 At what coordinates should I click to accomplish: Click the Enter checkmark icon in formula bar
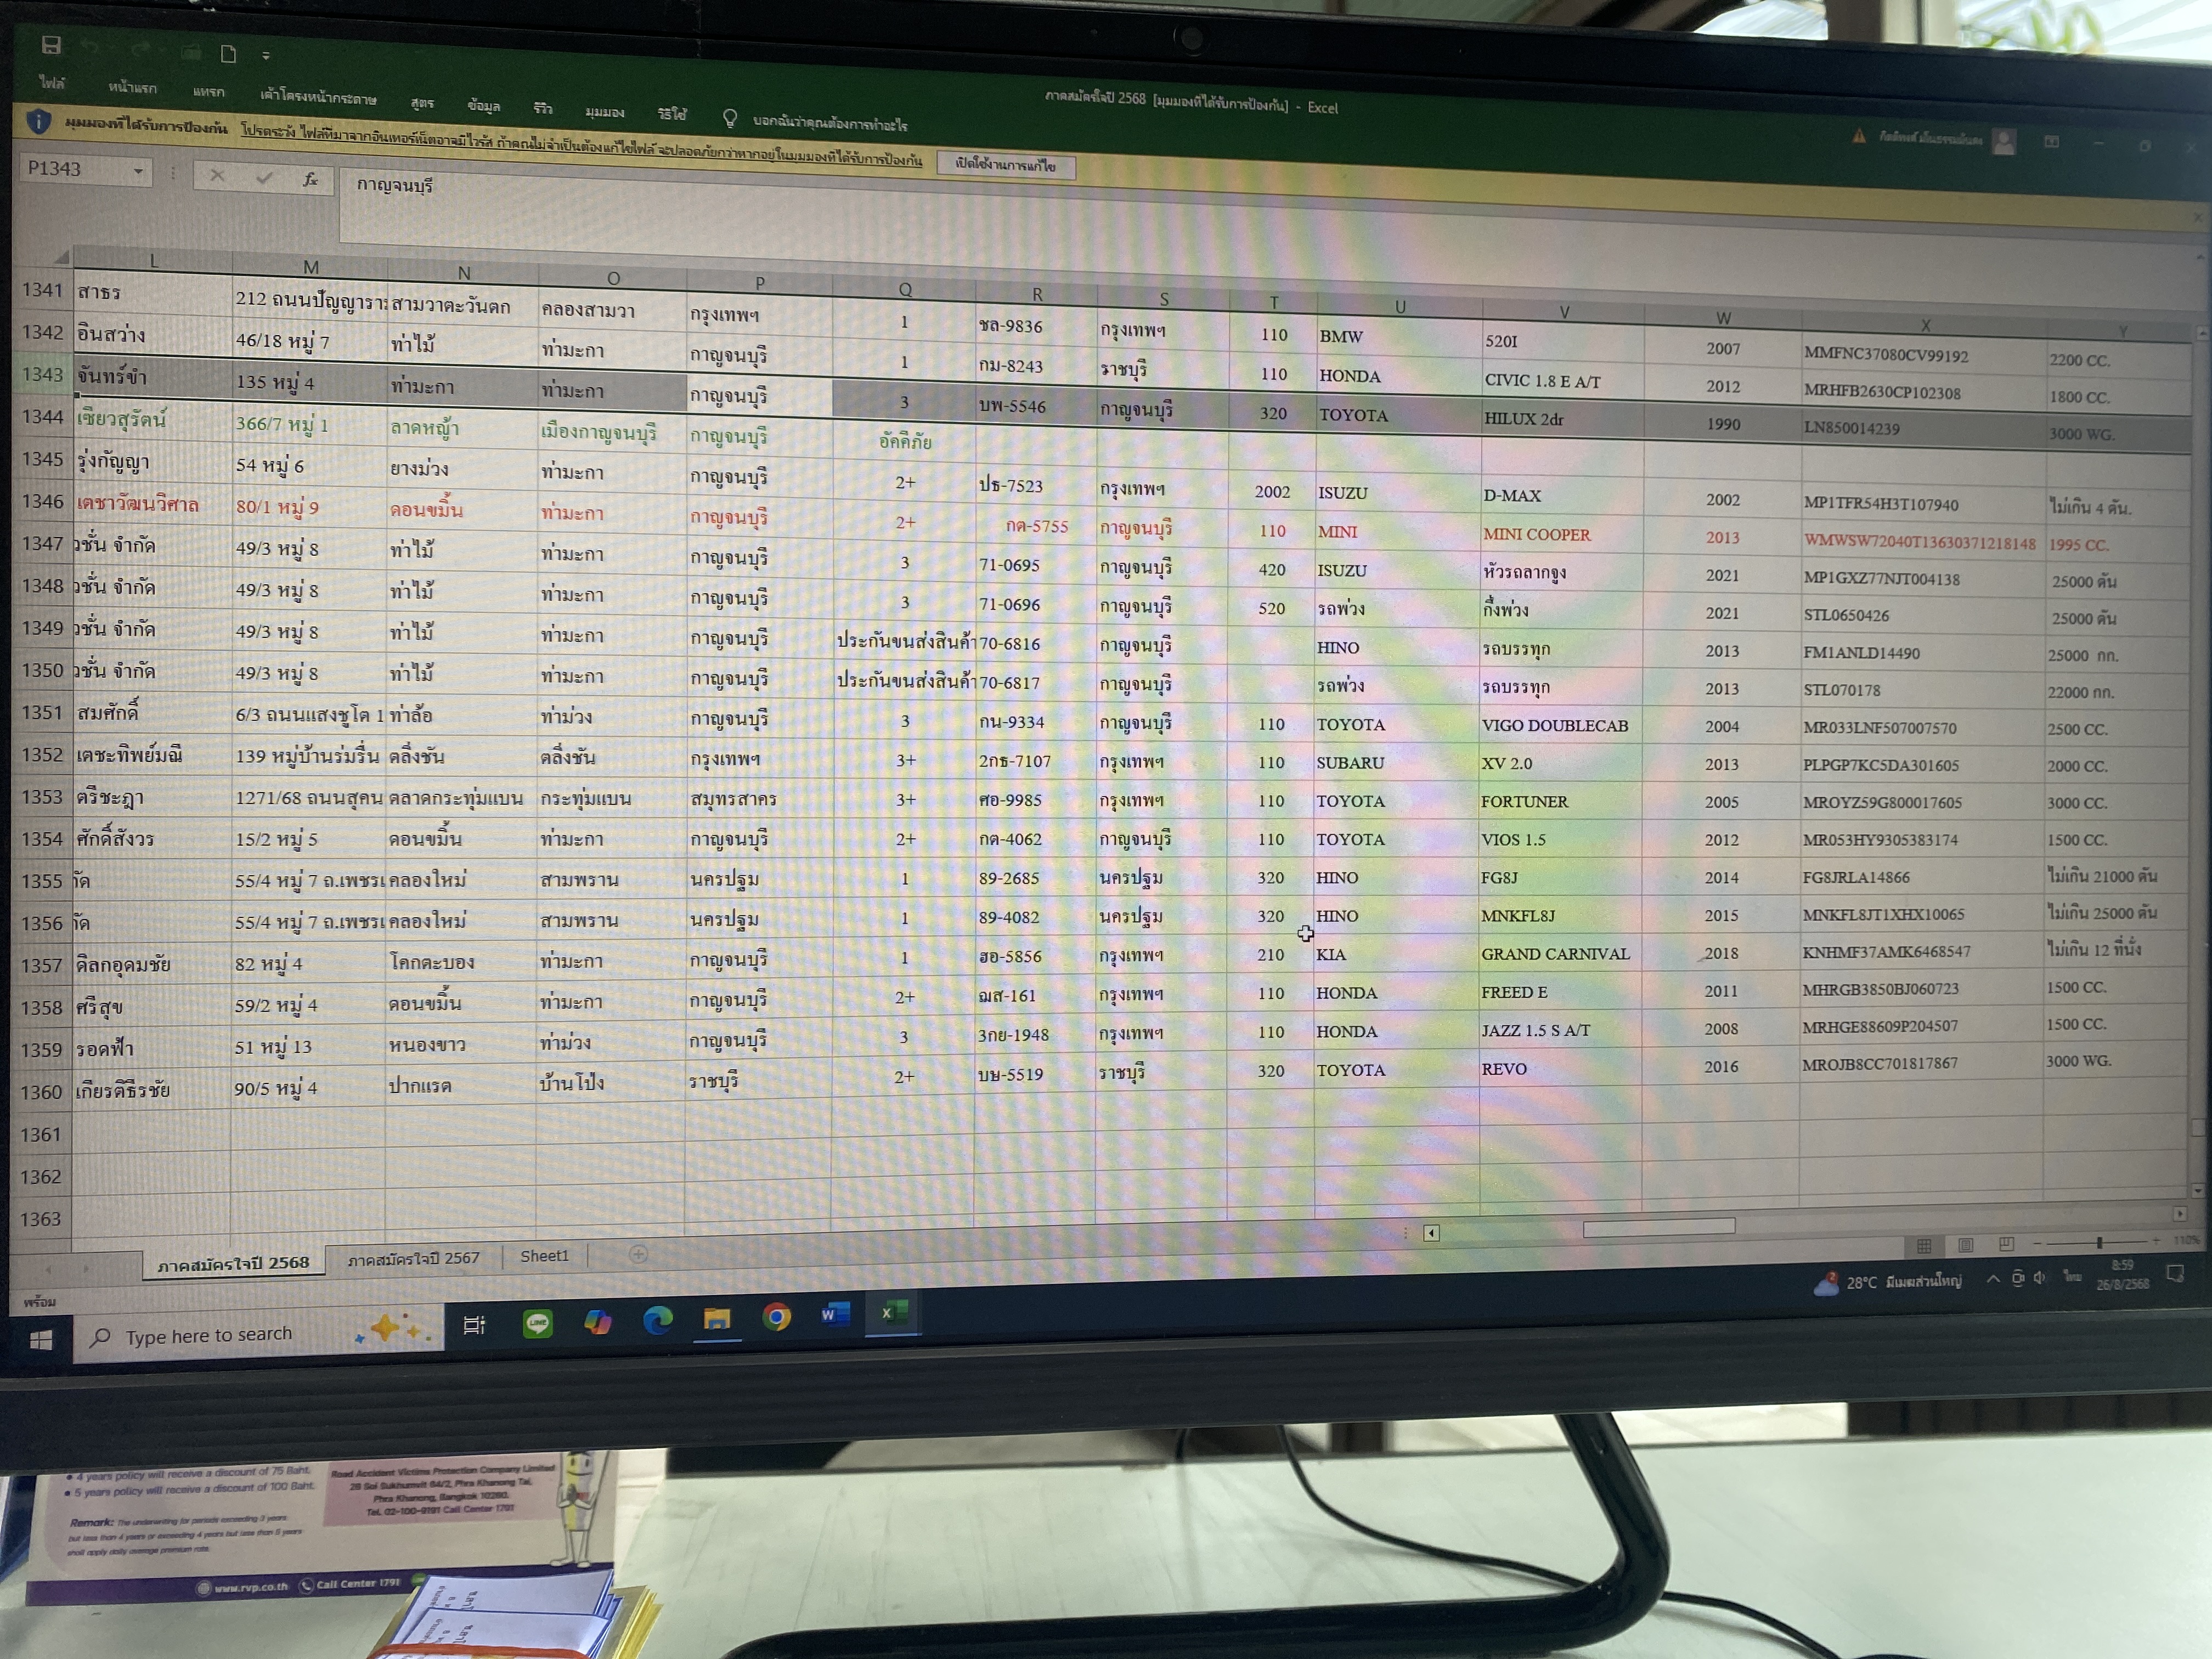(x=264, y=178)
